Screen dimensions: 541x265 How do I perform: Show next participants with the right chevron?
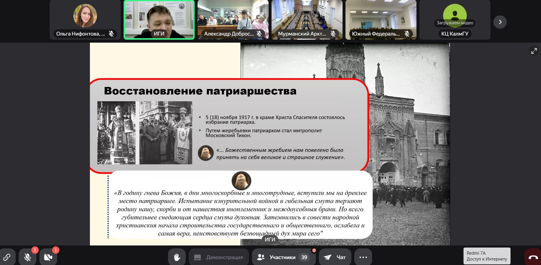click(500, 22)
